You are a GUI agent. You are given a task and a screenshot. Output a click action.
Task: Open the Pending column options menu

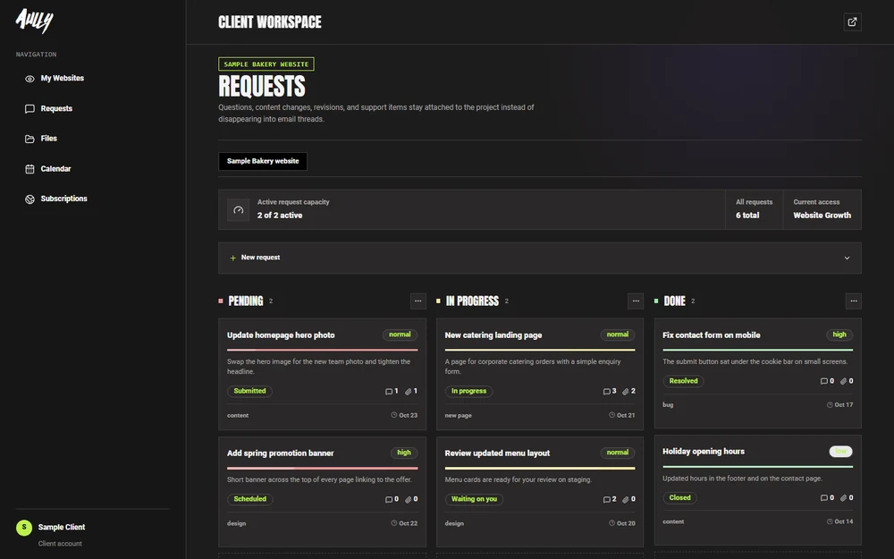417,301
